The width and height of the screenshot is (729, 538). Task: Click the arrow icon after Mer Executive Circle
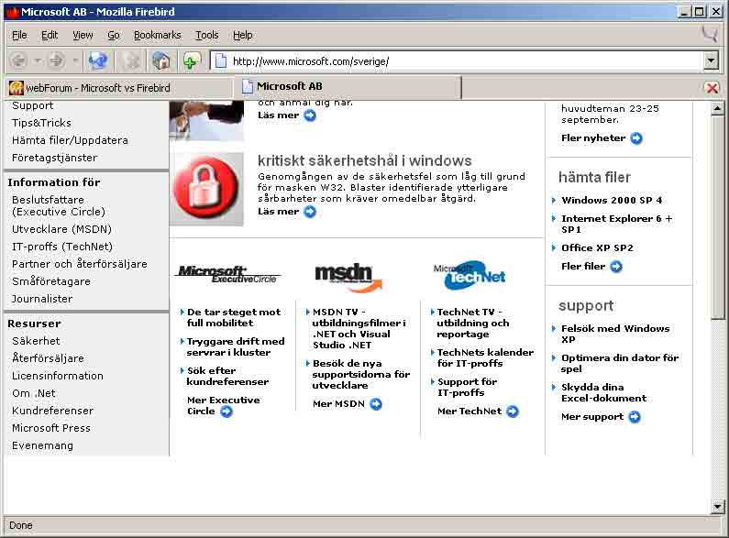coord(226,412)
